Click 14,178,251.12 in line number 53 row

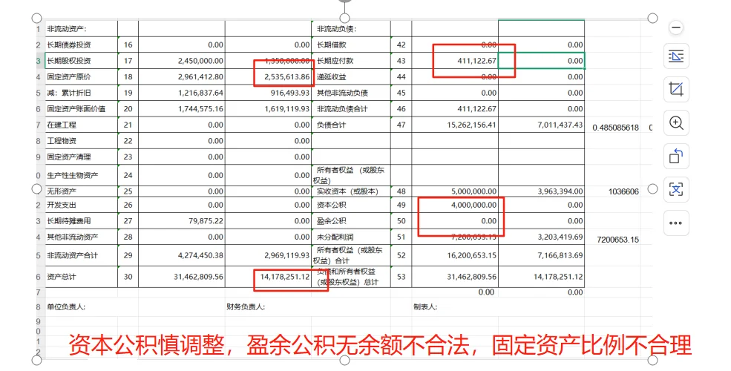[559, 277]
